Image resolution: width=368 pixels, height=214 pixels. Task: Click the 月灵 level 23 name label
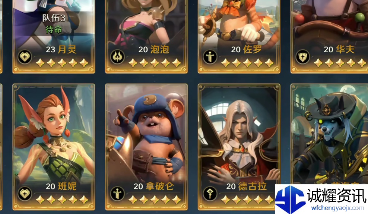pos(61,49)
